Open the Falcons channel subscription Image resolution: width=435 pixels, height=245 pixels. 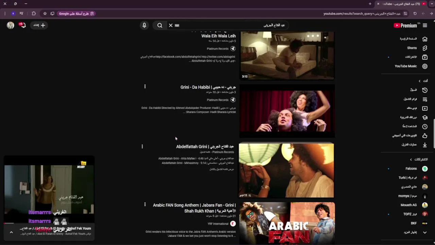pyautogui.click(x=416, y=168)
